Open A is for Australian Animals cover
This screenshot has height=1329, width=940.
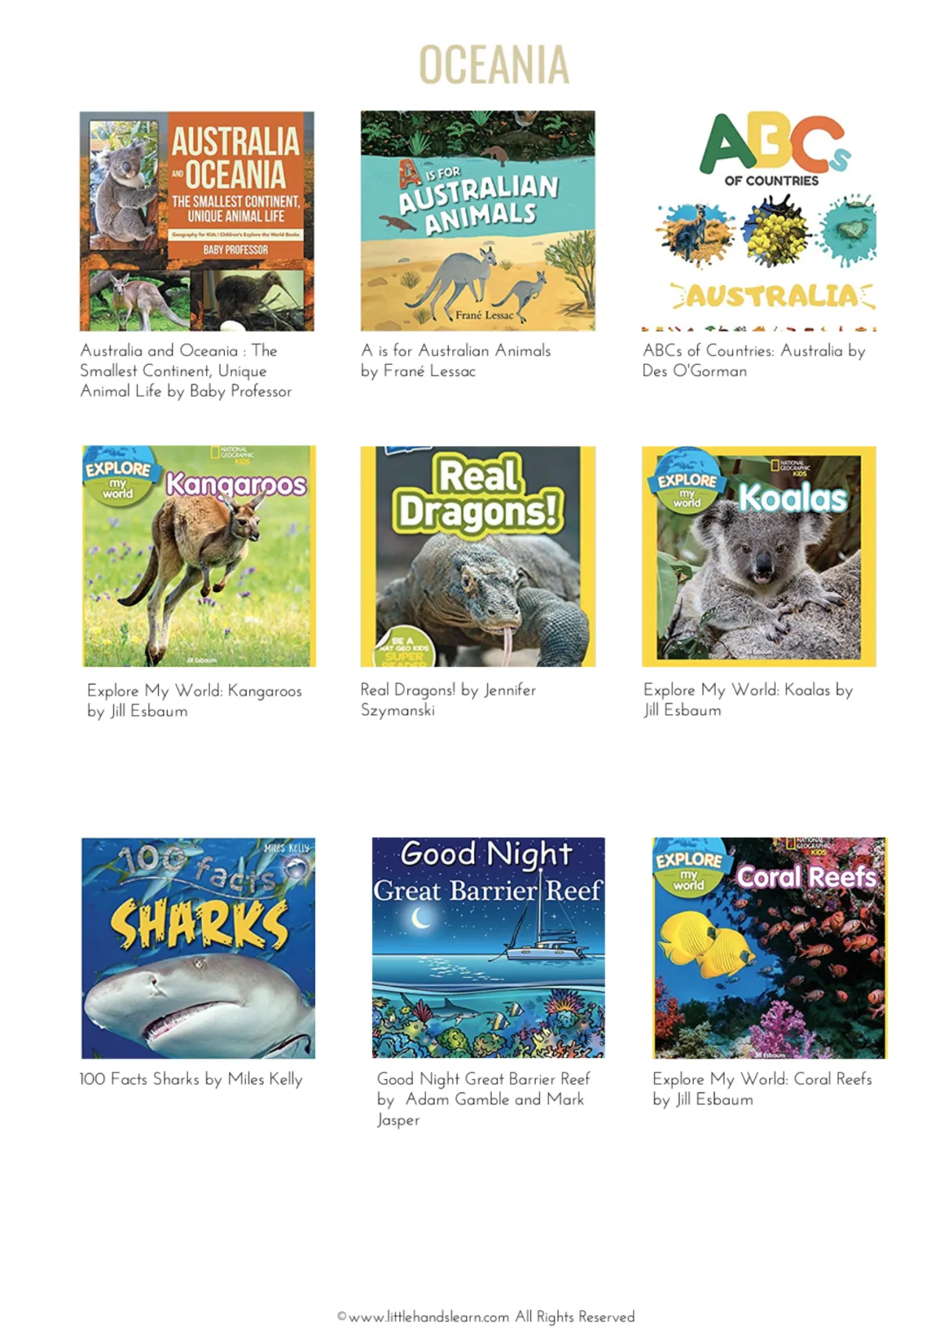478,221
